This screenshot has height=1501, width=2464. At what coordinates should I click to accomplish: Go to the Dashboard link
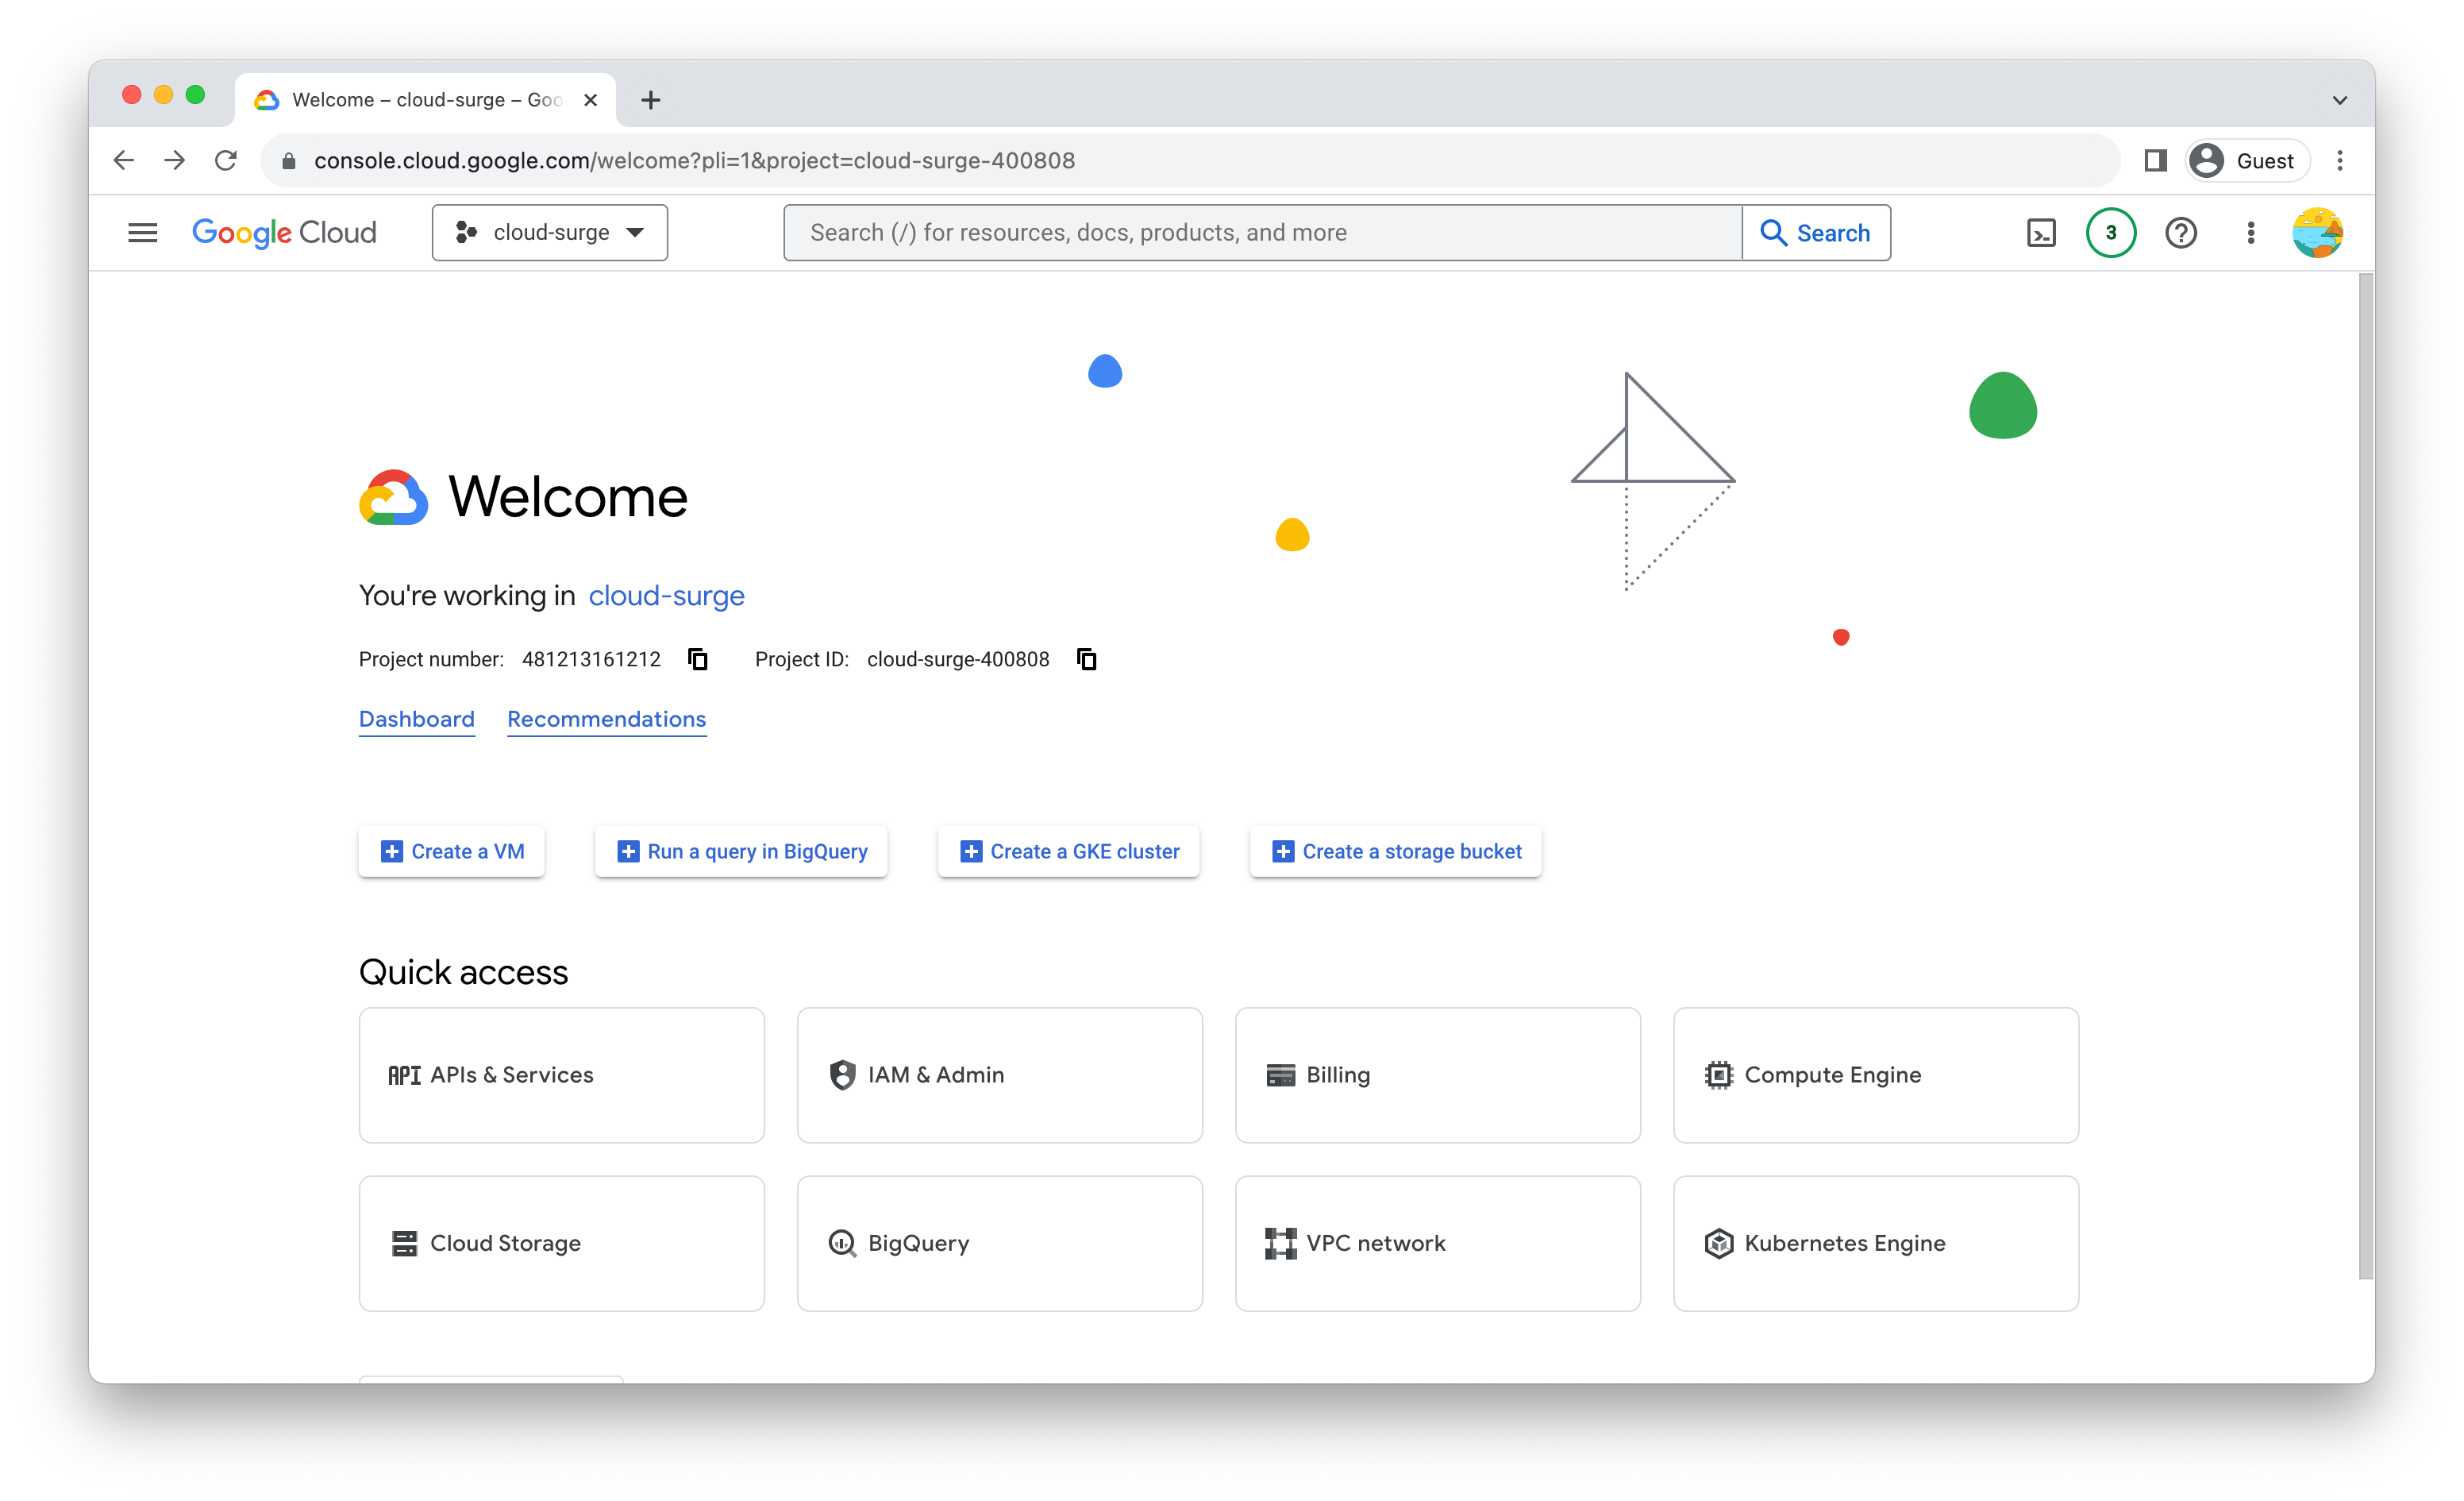pyautogui.click(x=417, y=719)
